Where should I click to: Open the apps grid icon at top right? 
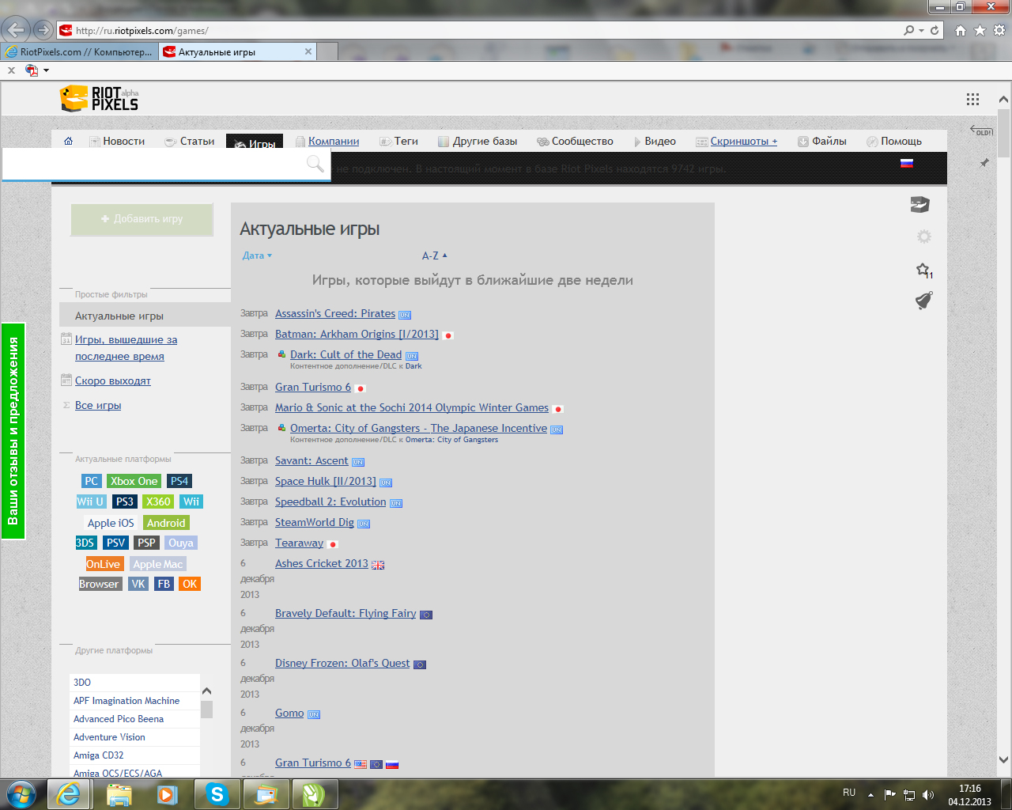pos(972,99)
